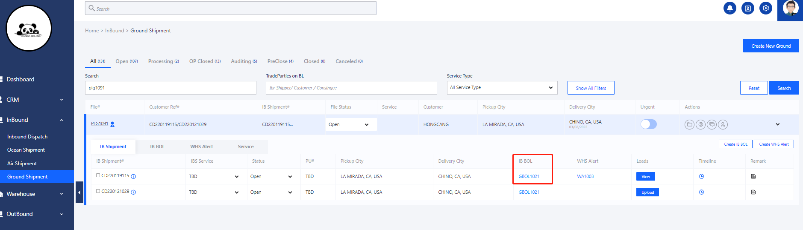
Task: Tick the checkbox for shipment CD220121029
Action: [x=98, y=191]
